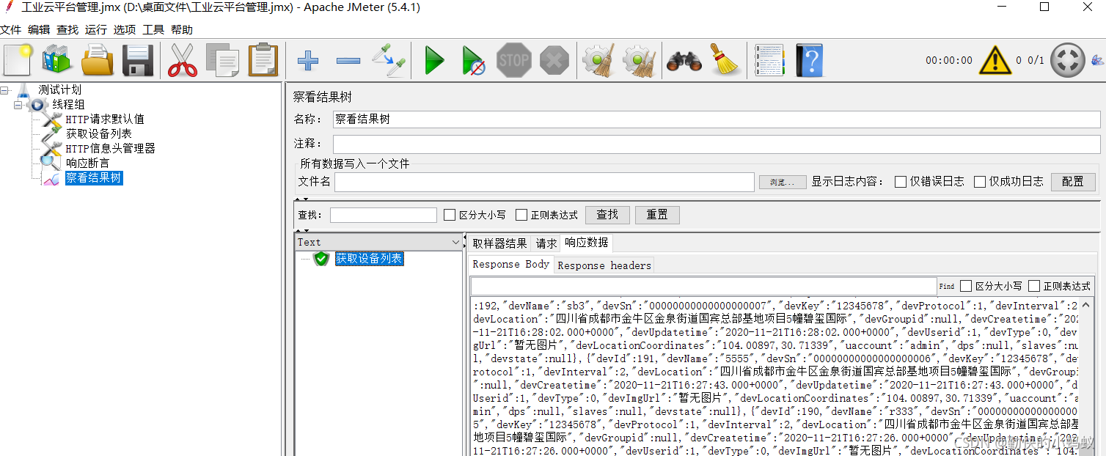Select the 获取设备列表 sampler in the test plan tree
Screen dimensions: 1106x456
(99, 134)
